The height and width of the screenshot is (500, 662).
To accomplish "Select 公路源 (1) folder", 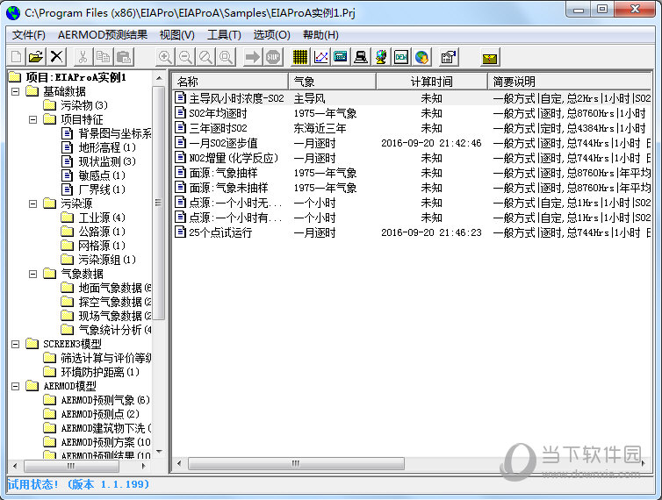I will (102, 232).
